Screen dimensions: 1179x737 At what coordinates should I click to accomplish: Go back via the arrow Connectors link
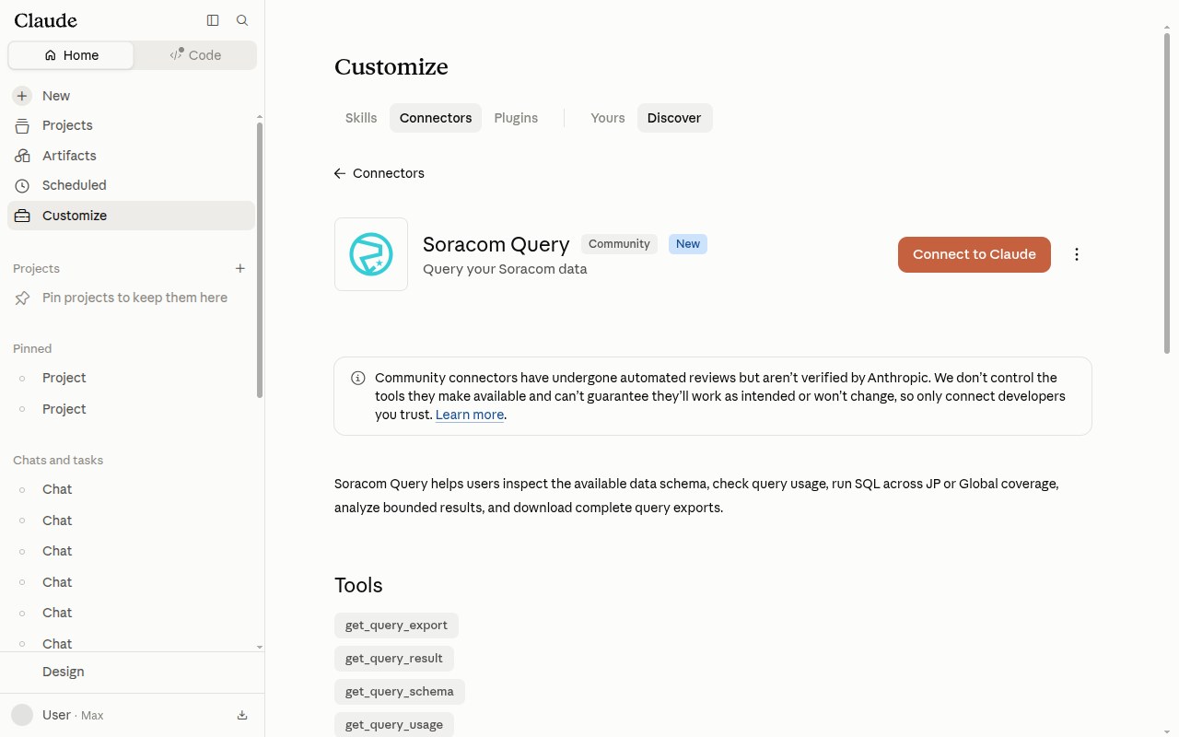click(379, 173)
